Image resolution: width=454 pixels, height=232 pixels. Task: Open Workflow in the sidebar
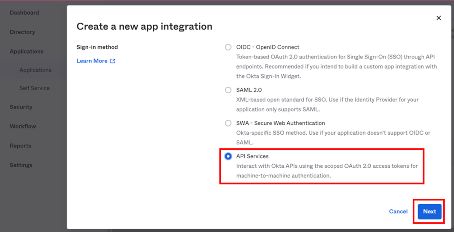[23, 127]
